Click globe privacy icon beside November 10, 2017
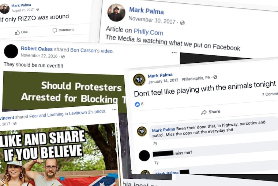Screen dimensions: 278x186 [182, 23]
